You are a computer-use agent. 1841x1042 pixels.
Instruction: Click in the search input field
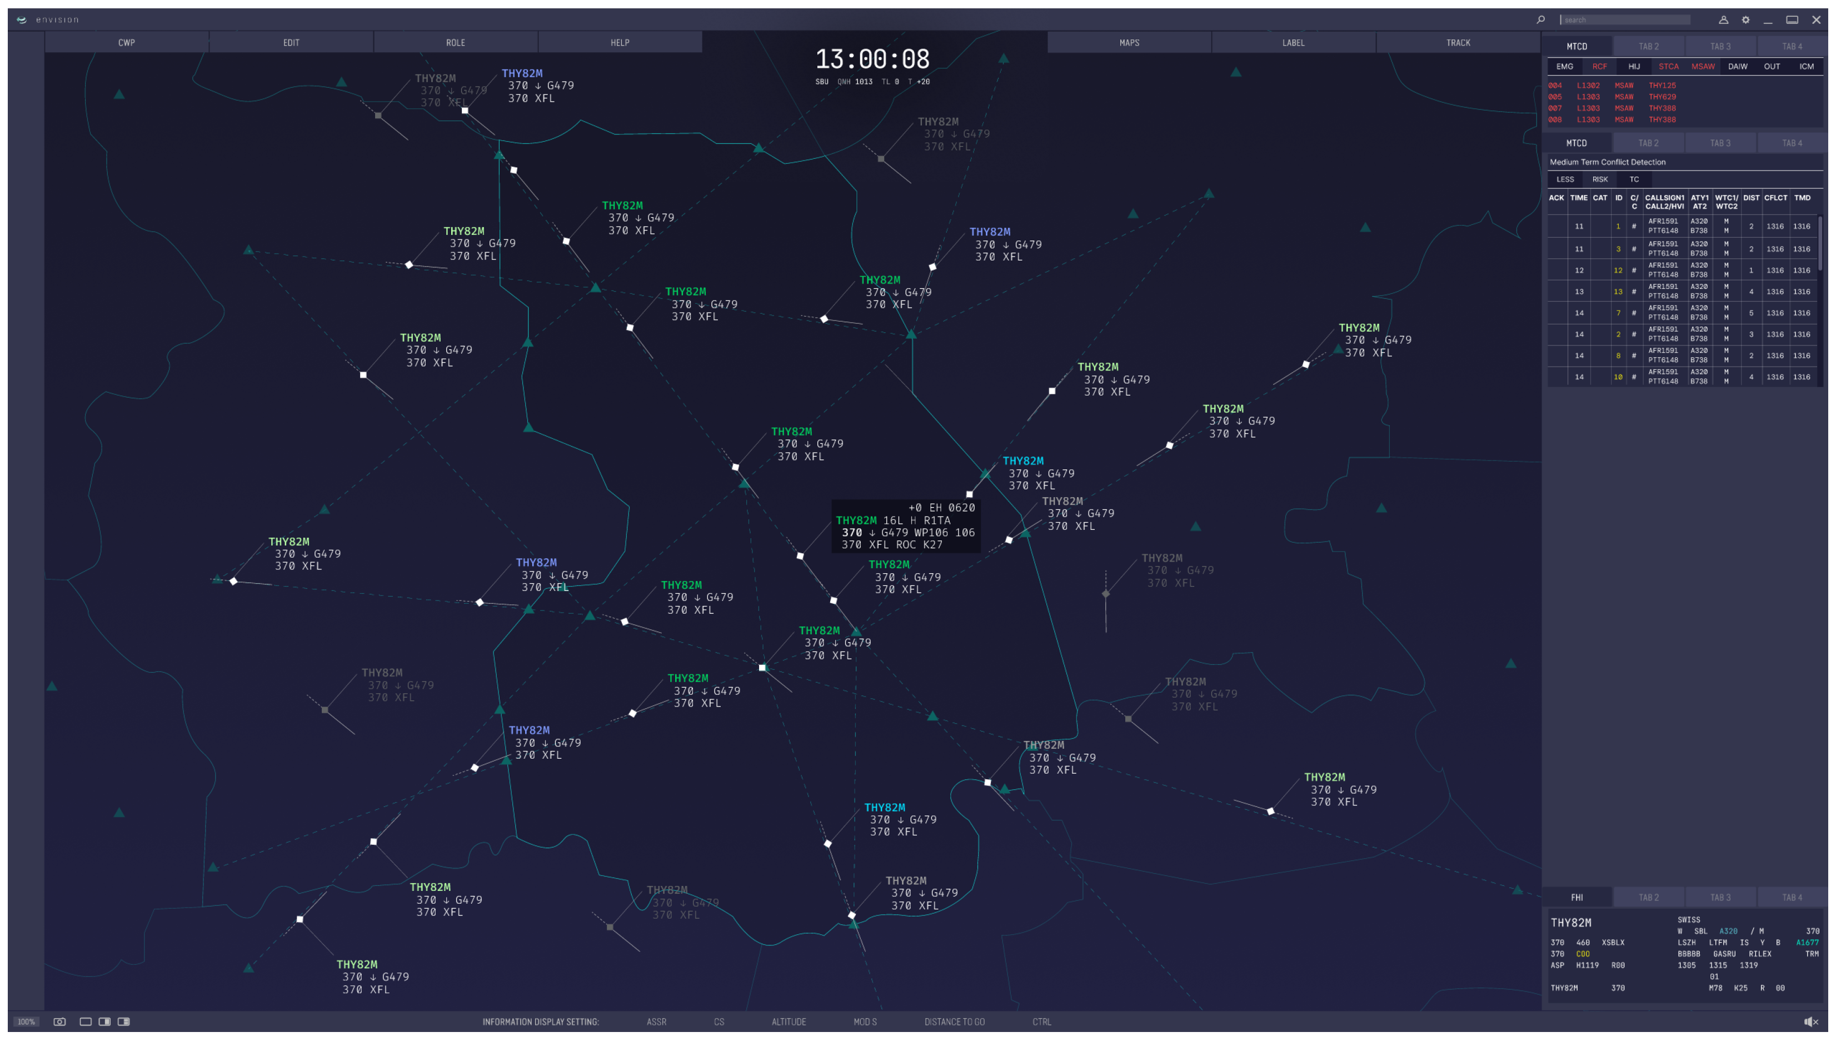pyautogui.click(x=1625, y=20)
